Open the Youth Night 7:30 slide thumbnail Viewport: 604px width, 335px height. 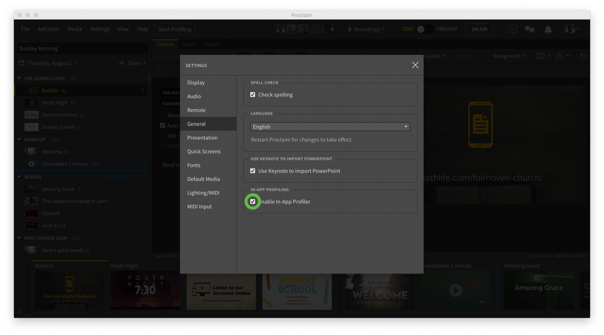point(145,290)
